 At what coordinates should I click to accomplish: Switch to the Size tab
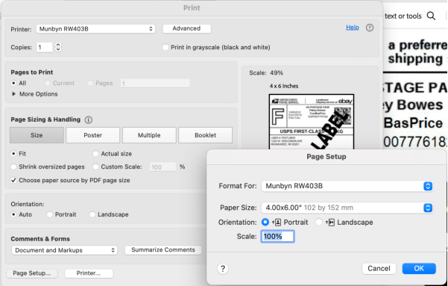(37, 135)
